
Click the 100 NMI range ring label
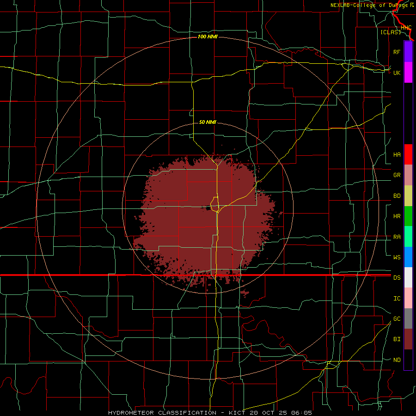tap(208, 37)
